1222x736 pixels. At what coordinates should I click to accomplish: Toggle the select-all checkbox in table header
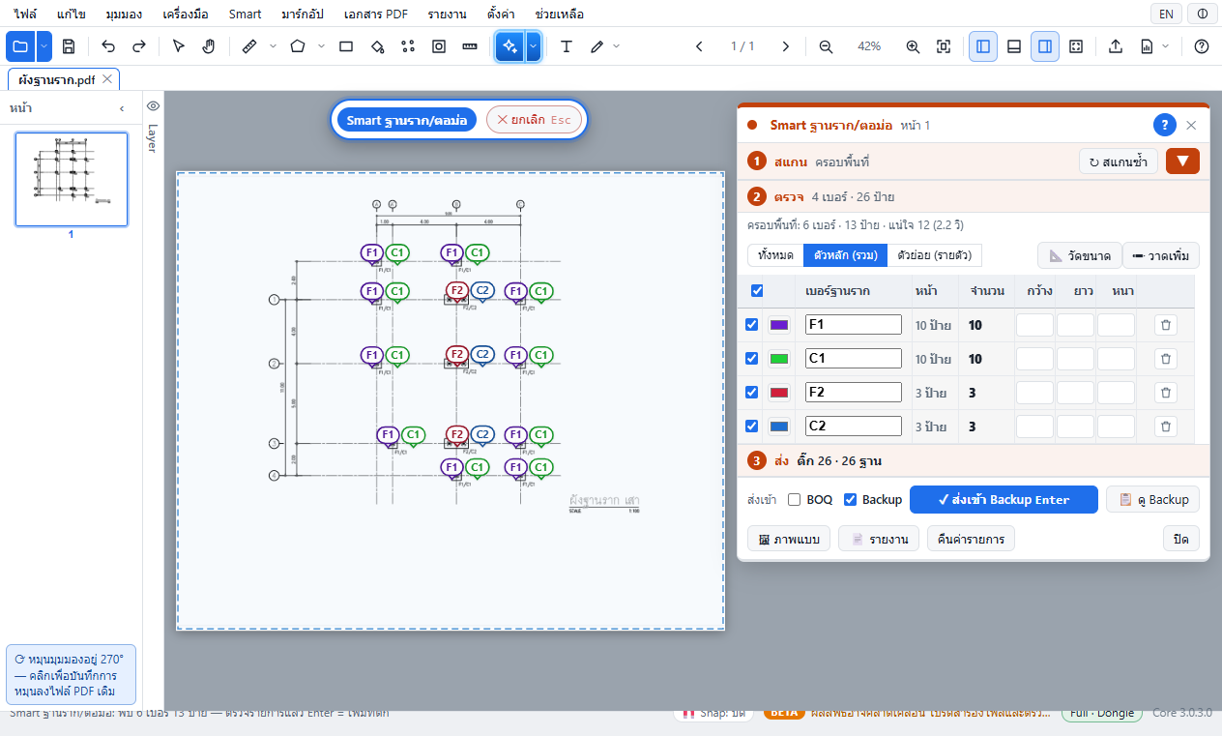pos(757,291)
